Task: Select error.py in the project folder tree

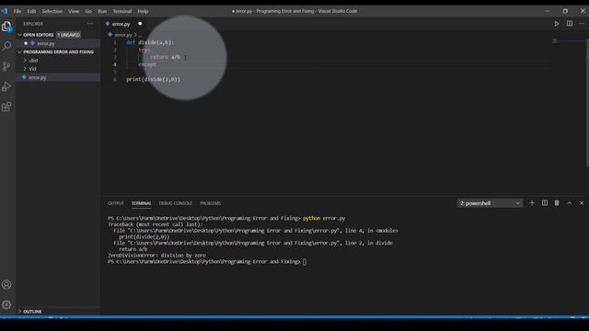Action: (x=37, y=77)
